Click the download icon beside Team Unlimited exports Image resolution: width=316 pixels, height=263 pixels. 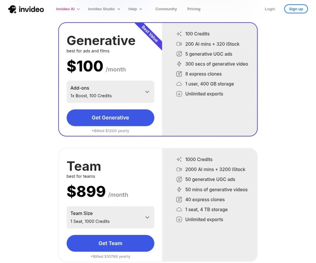pyautogui.click(x=179, y=219)
